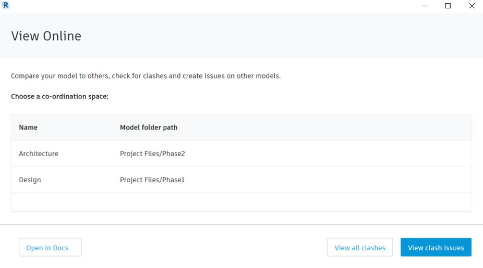Click the 'Compare your model' description text
483x268 pixels.
pos(146,76)
